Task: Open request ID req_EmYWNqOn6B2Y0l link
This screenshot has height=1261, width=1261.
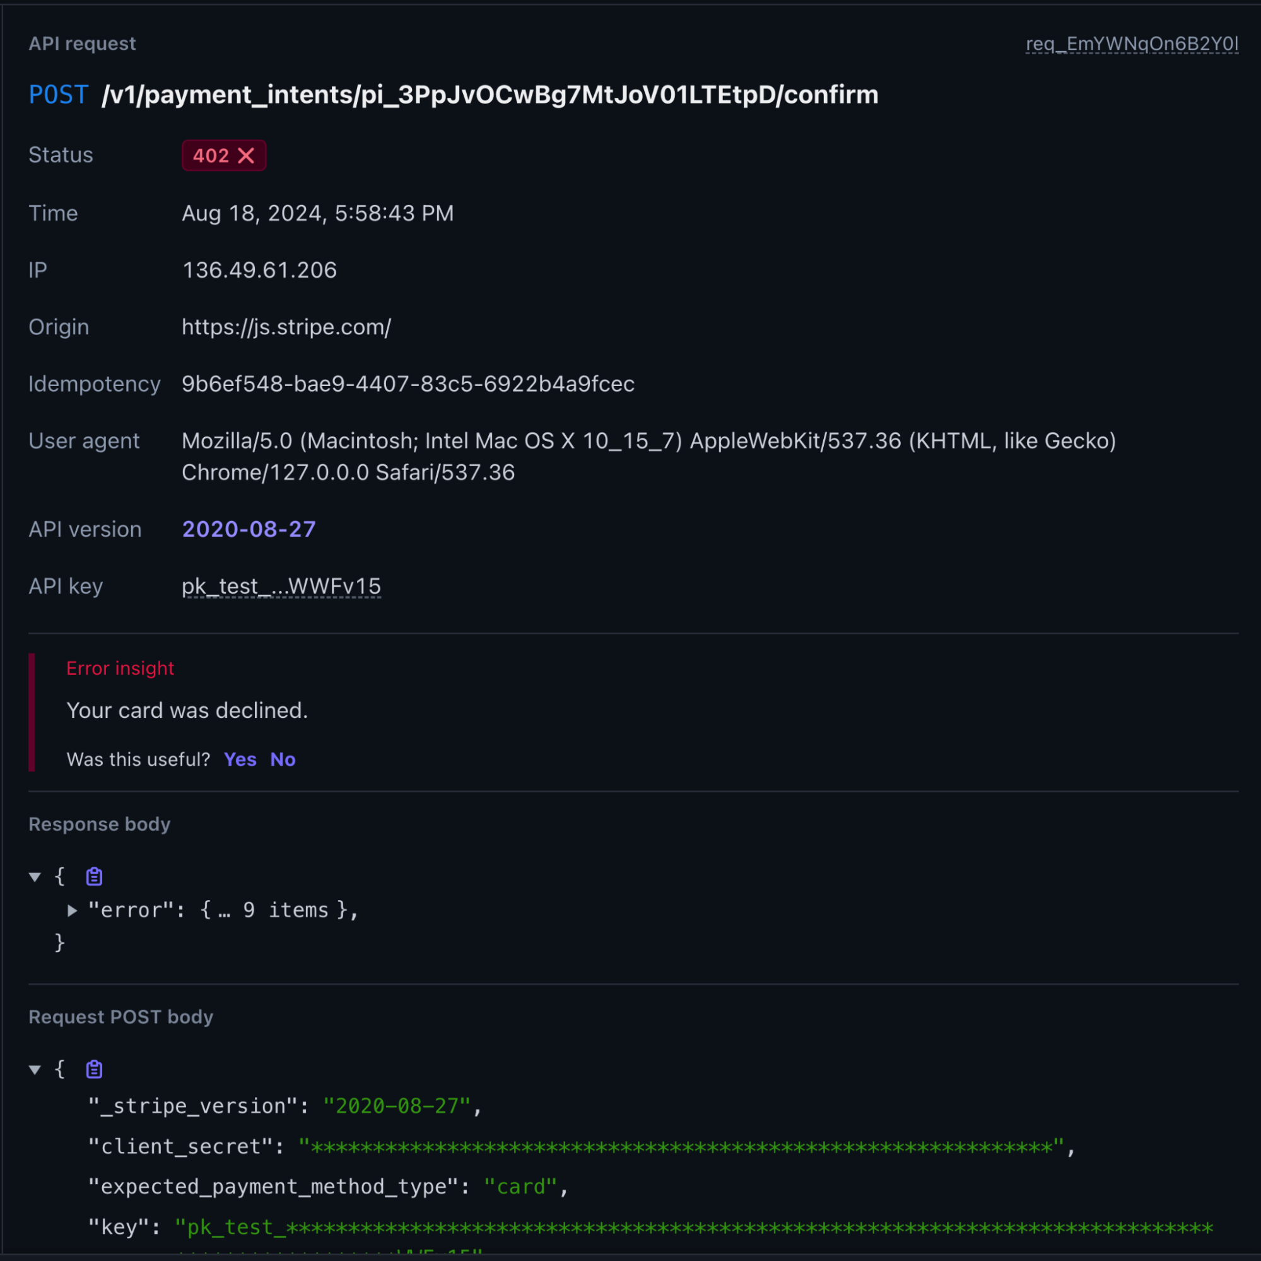Action: tap(1131, 44)
